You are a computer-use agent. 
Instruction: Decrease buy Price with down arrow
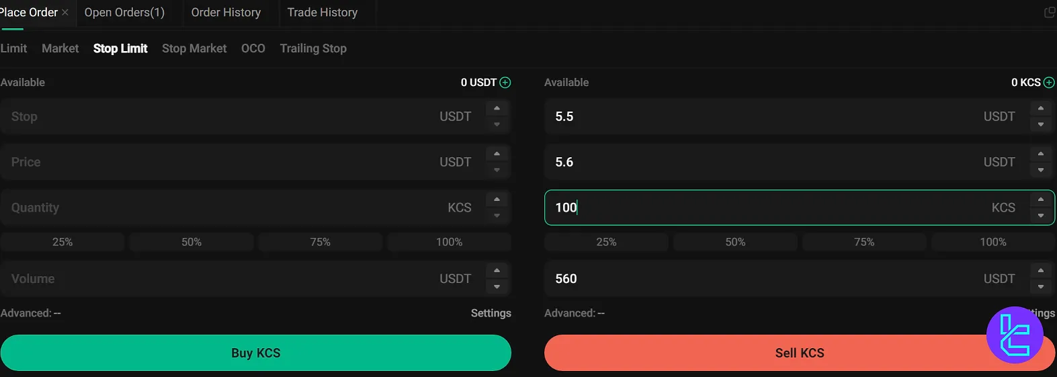tap(497, 170)
